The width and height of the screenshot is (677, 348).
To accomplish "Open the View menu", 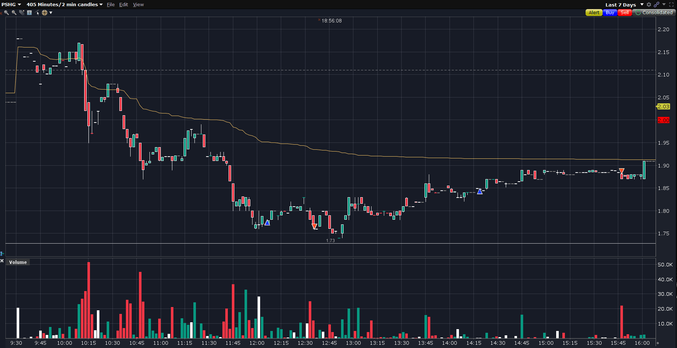I will pyautogui.click(x=138, y=5).
